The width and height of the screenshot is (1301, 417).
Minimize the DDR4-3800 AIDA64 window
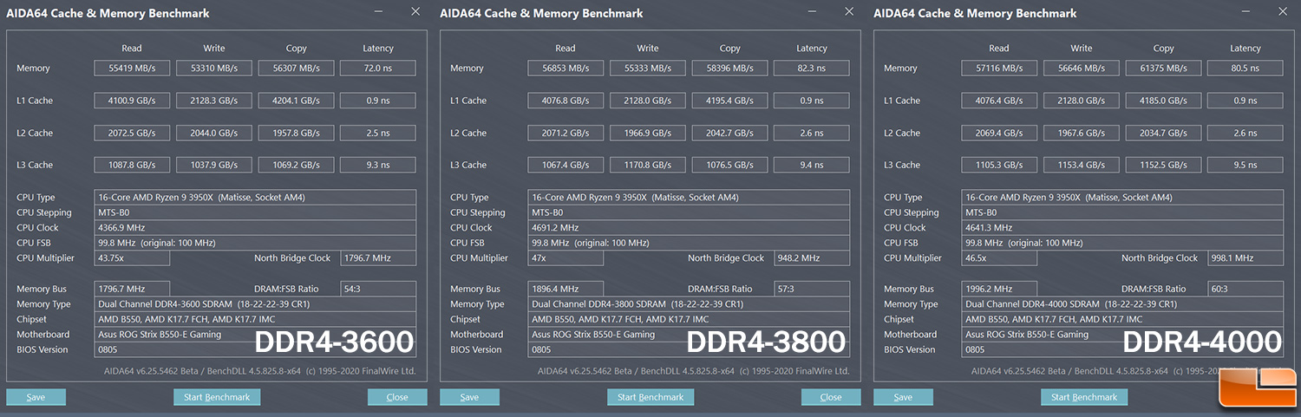812,11
